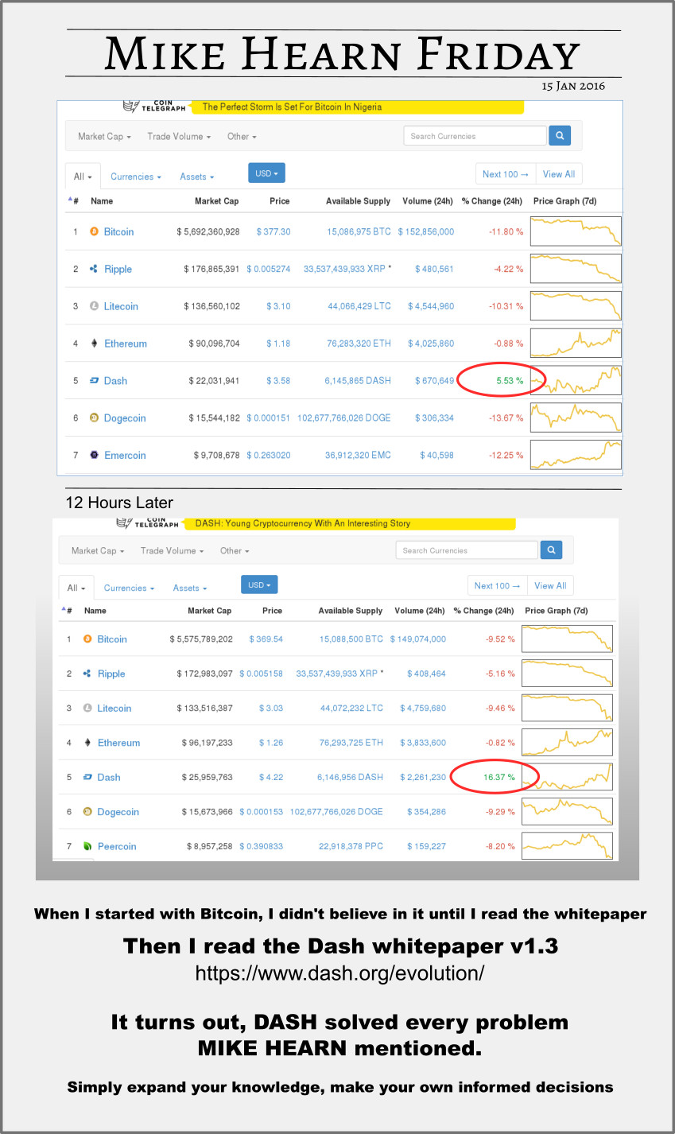Click the Emercoin logo icon
Screen dimensions: 675x1134
pos(95,455)
